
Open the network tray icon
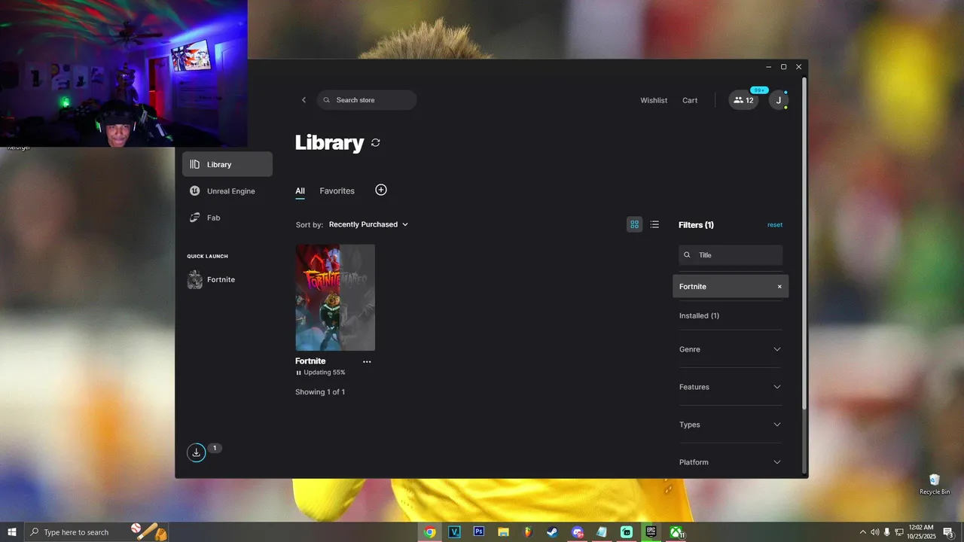pos(899,532)
